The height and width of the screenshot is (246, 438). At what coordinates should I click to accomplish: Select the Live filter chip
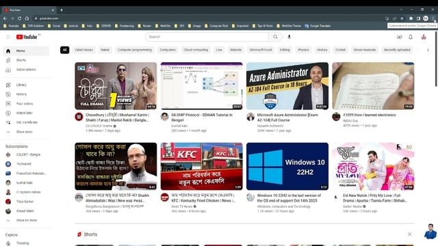[x=219, y=50]
